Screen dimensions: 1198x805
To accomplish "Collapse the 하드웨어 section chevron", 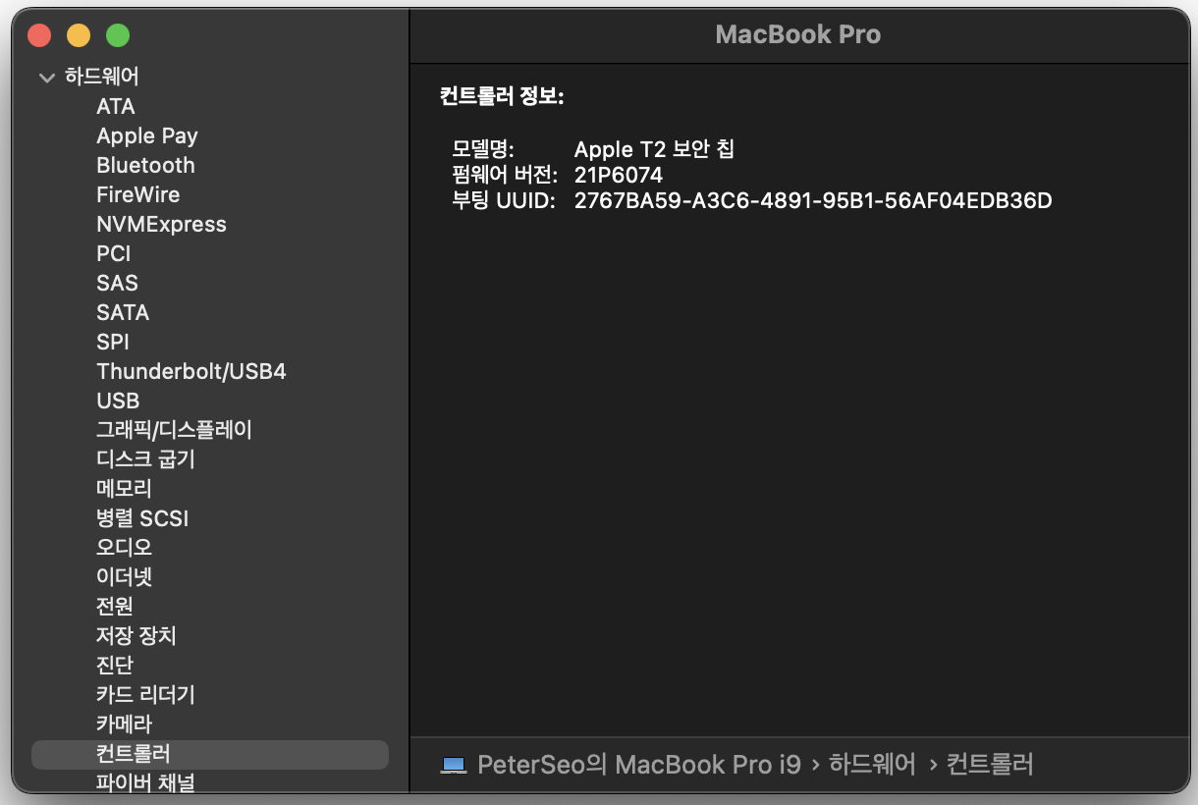I will tap(46, 78).
